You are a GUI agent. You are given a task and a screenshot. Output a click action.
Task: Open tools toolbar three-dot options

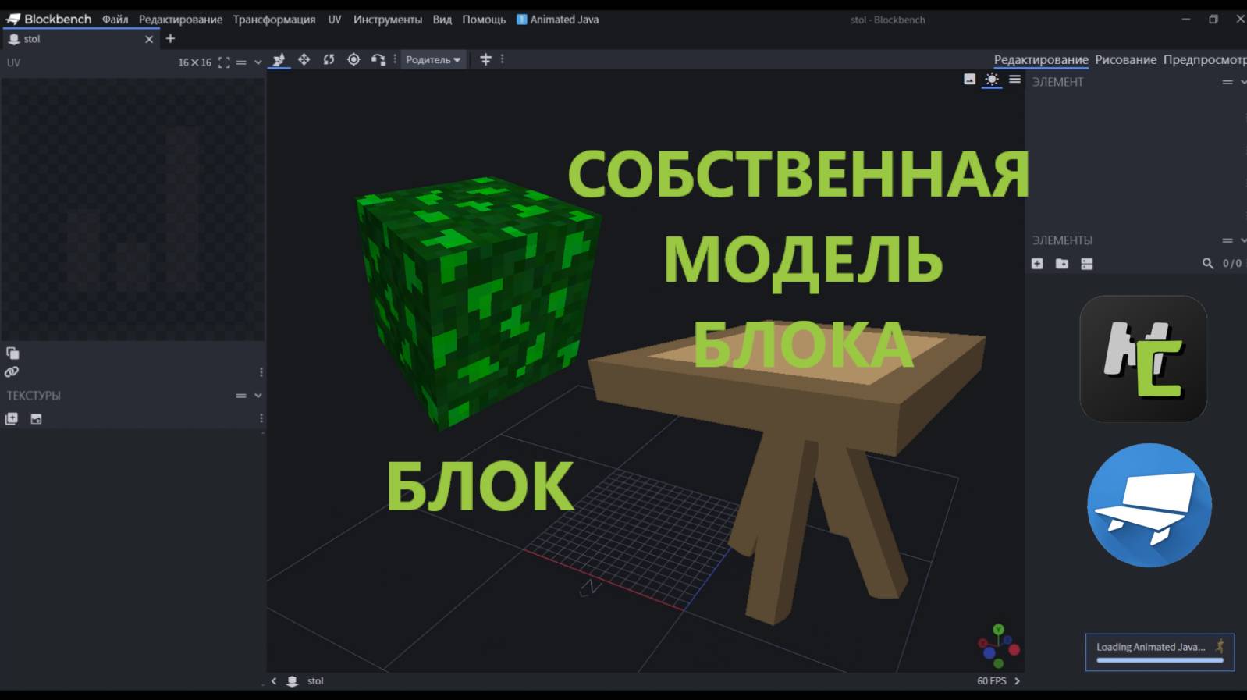395,59
